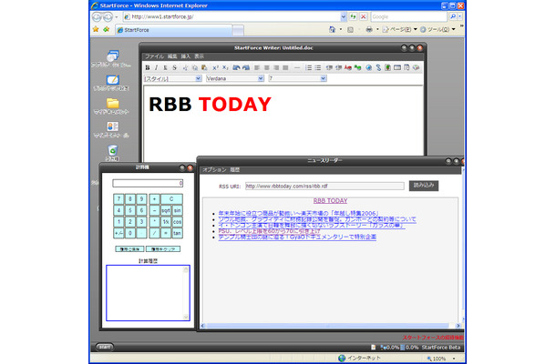This screenshot has width=556, height=364.
Task: Justify text in Writer toolbar
Action: (285, 67)
